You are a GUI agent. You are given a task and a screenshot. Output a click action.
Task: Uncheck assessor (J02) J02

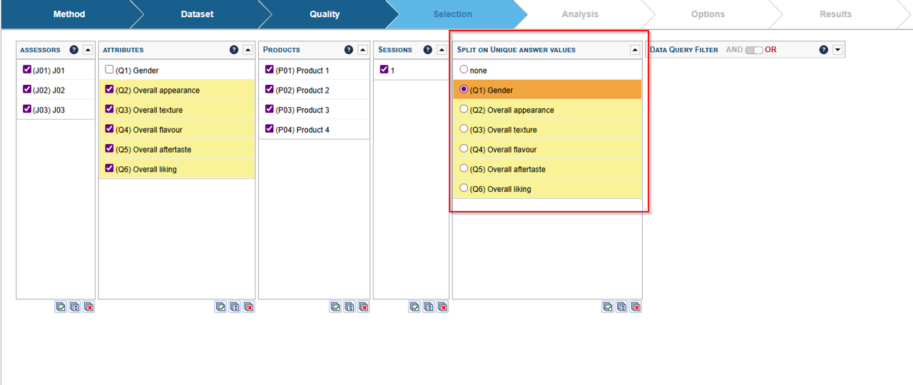27,90
